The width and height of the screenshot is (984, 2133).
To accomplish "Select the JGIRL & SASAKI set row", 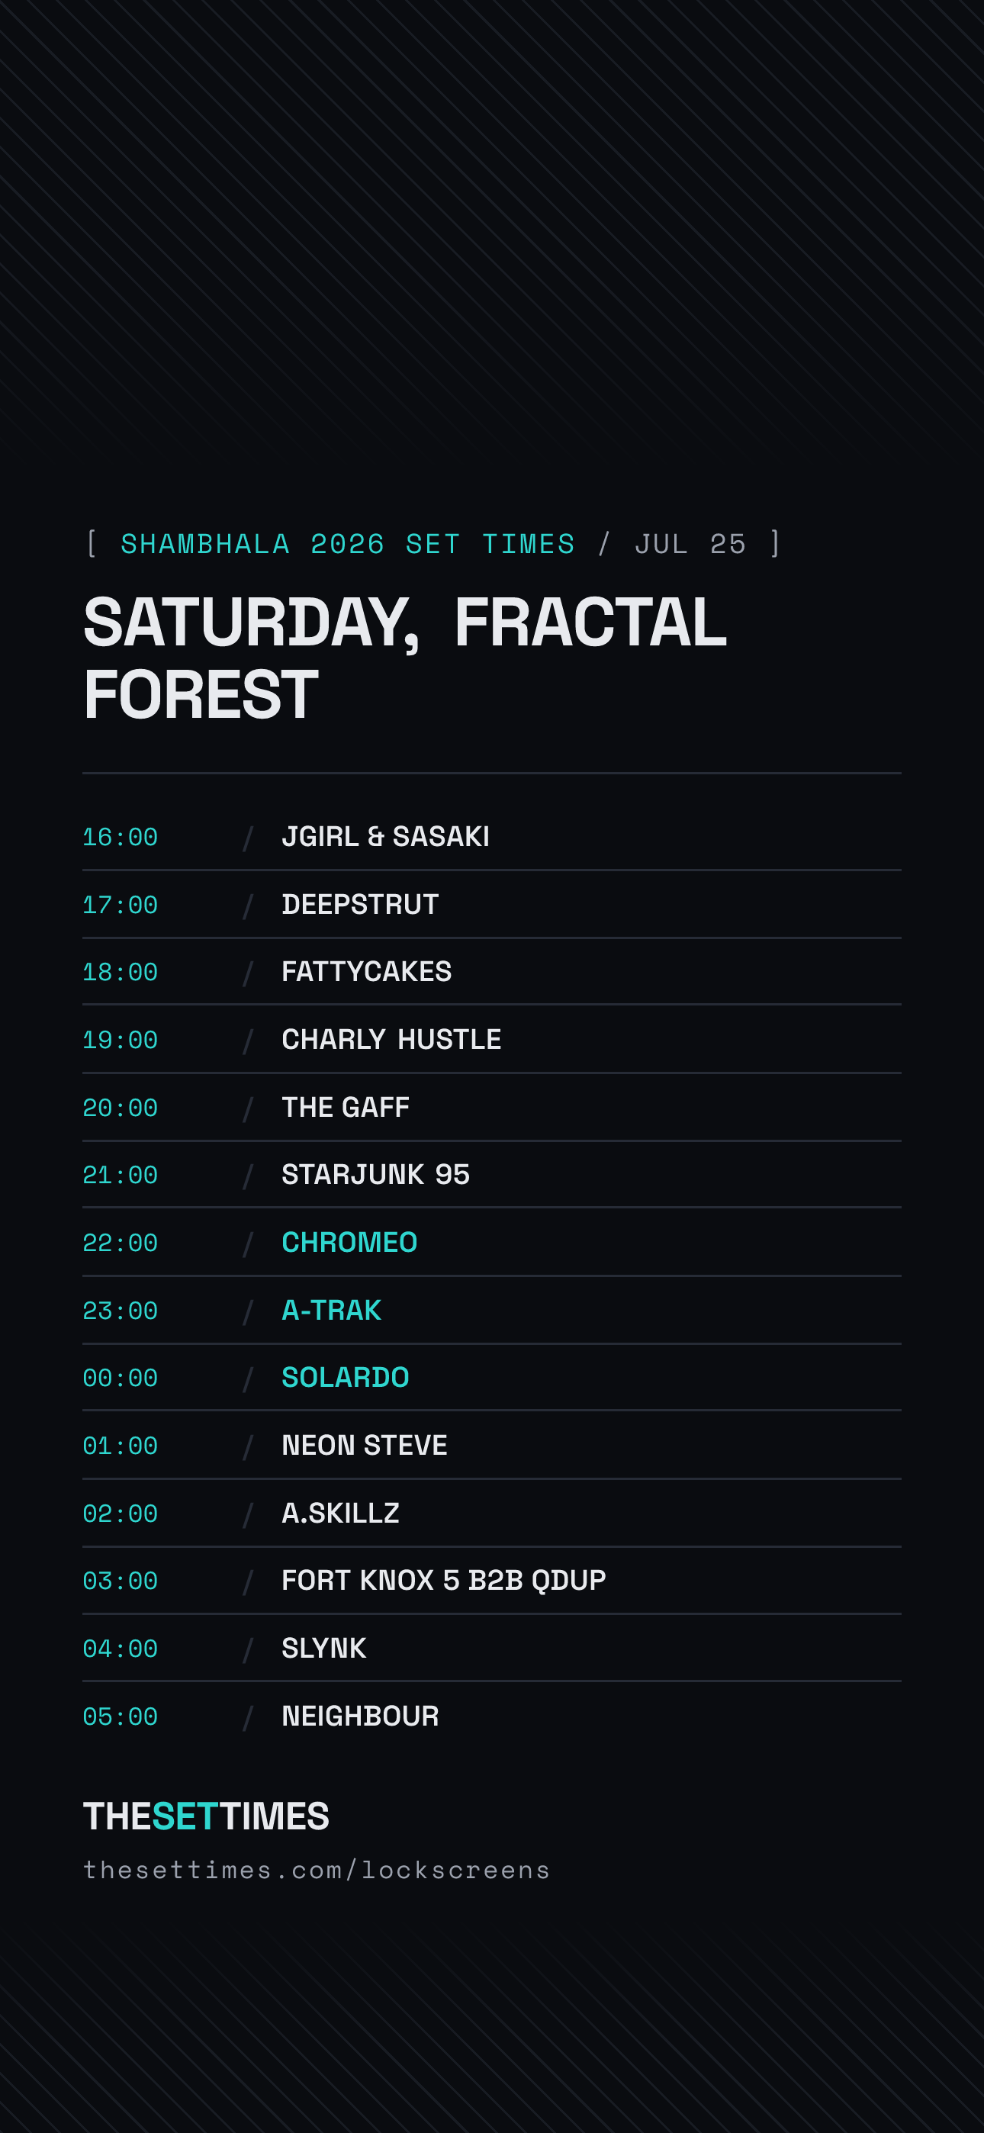I will point(492,836).
